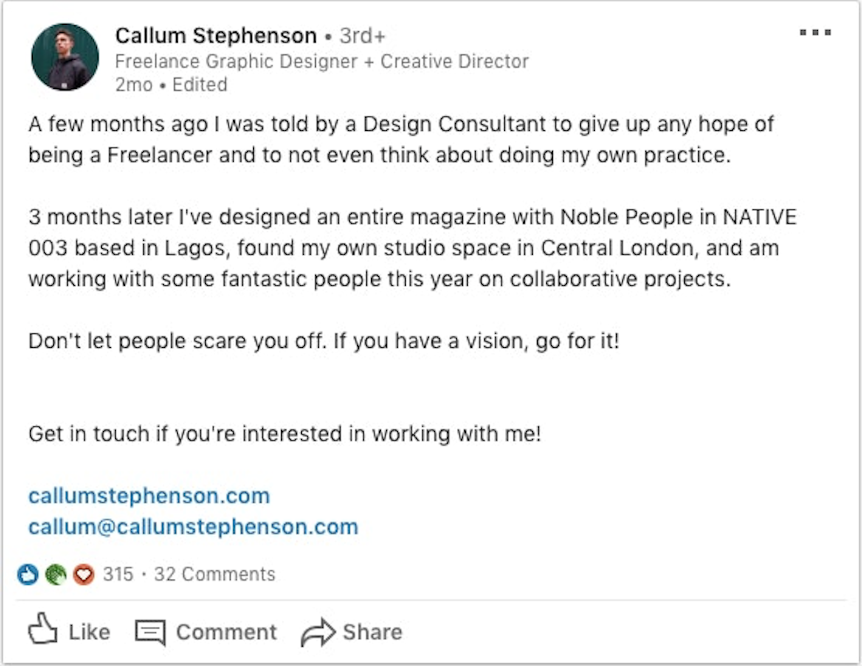Image resolution: width=862 pixels, height=666 pixels.
Task: Open Callum Stephenson's profile photo
Action: pos(65,57)
